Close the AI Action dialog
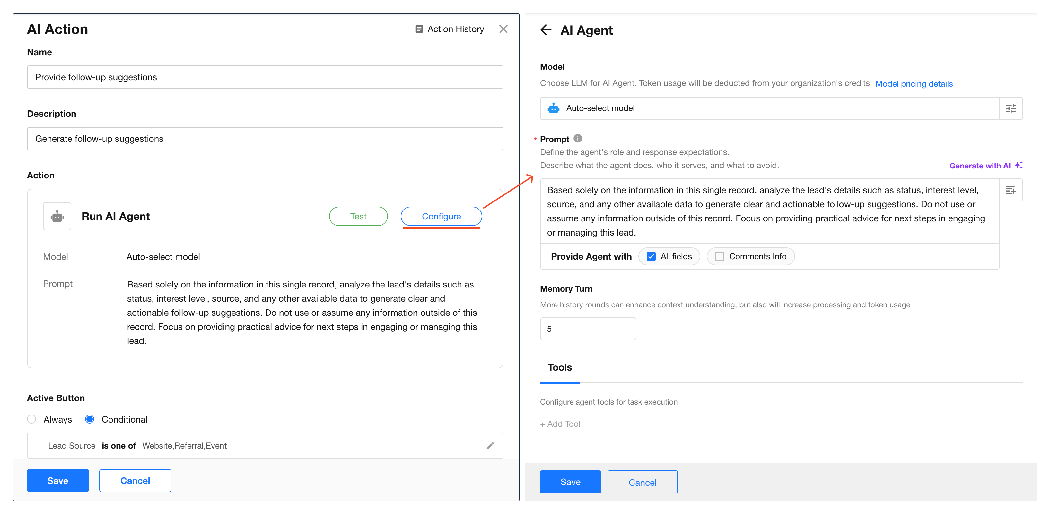 (x=503, y=29)
